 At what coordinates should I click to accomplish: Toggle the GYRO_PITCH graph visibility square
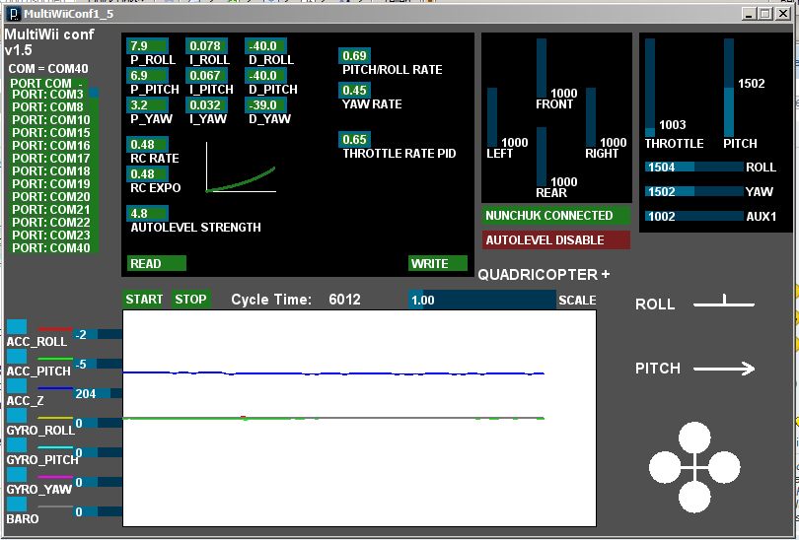17,445
